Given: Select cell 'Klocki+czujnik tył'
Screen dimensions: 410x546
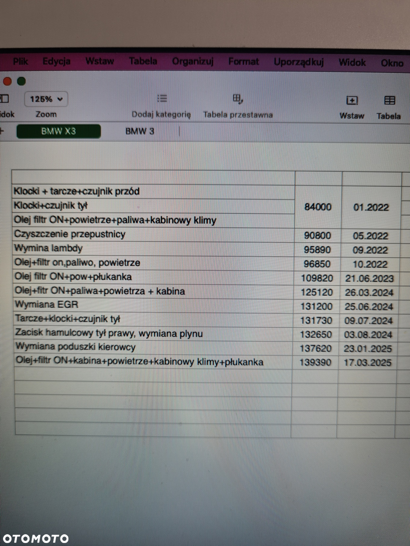Looking at the screenshot, I should (153, 206).
